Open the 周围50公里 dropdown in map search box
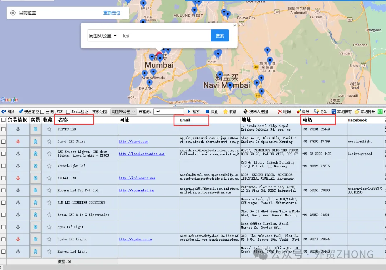The width and height of the screenshot is (386, 270). pos(103,36)
